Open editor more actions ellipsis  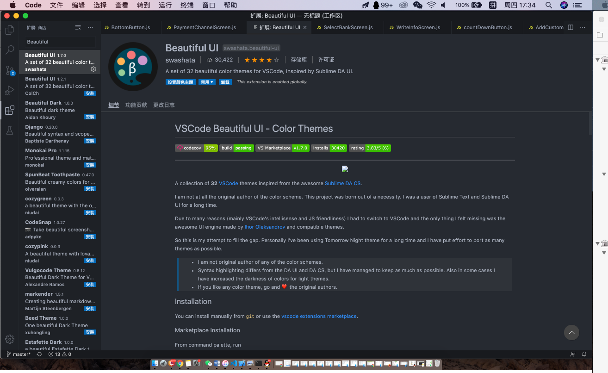click(583, 27)
